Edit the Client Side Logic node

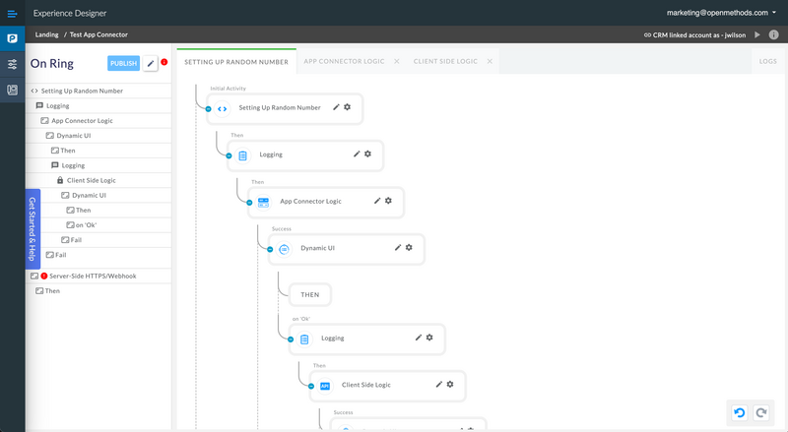tap(439, 385)
